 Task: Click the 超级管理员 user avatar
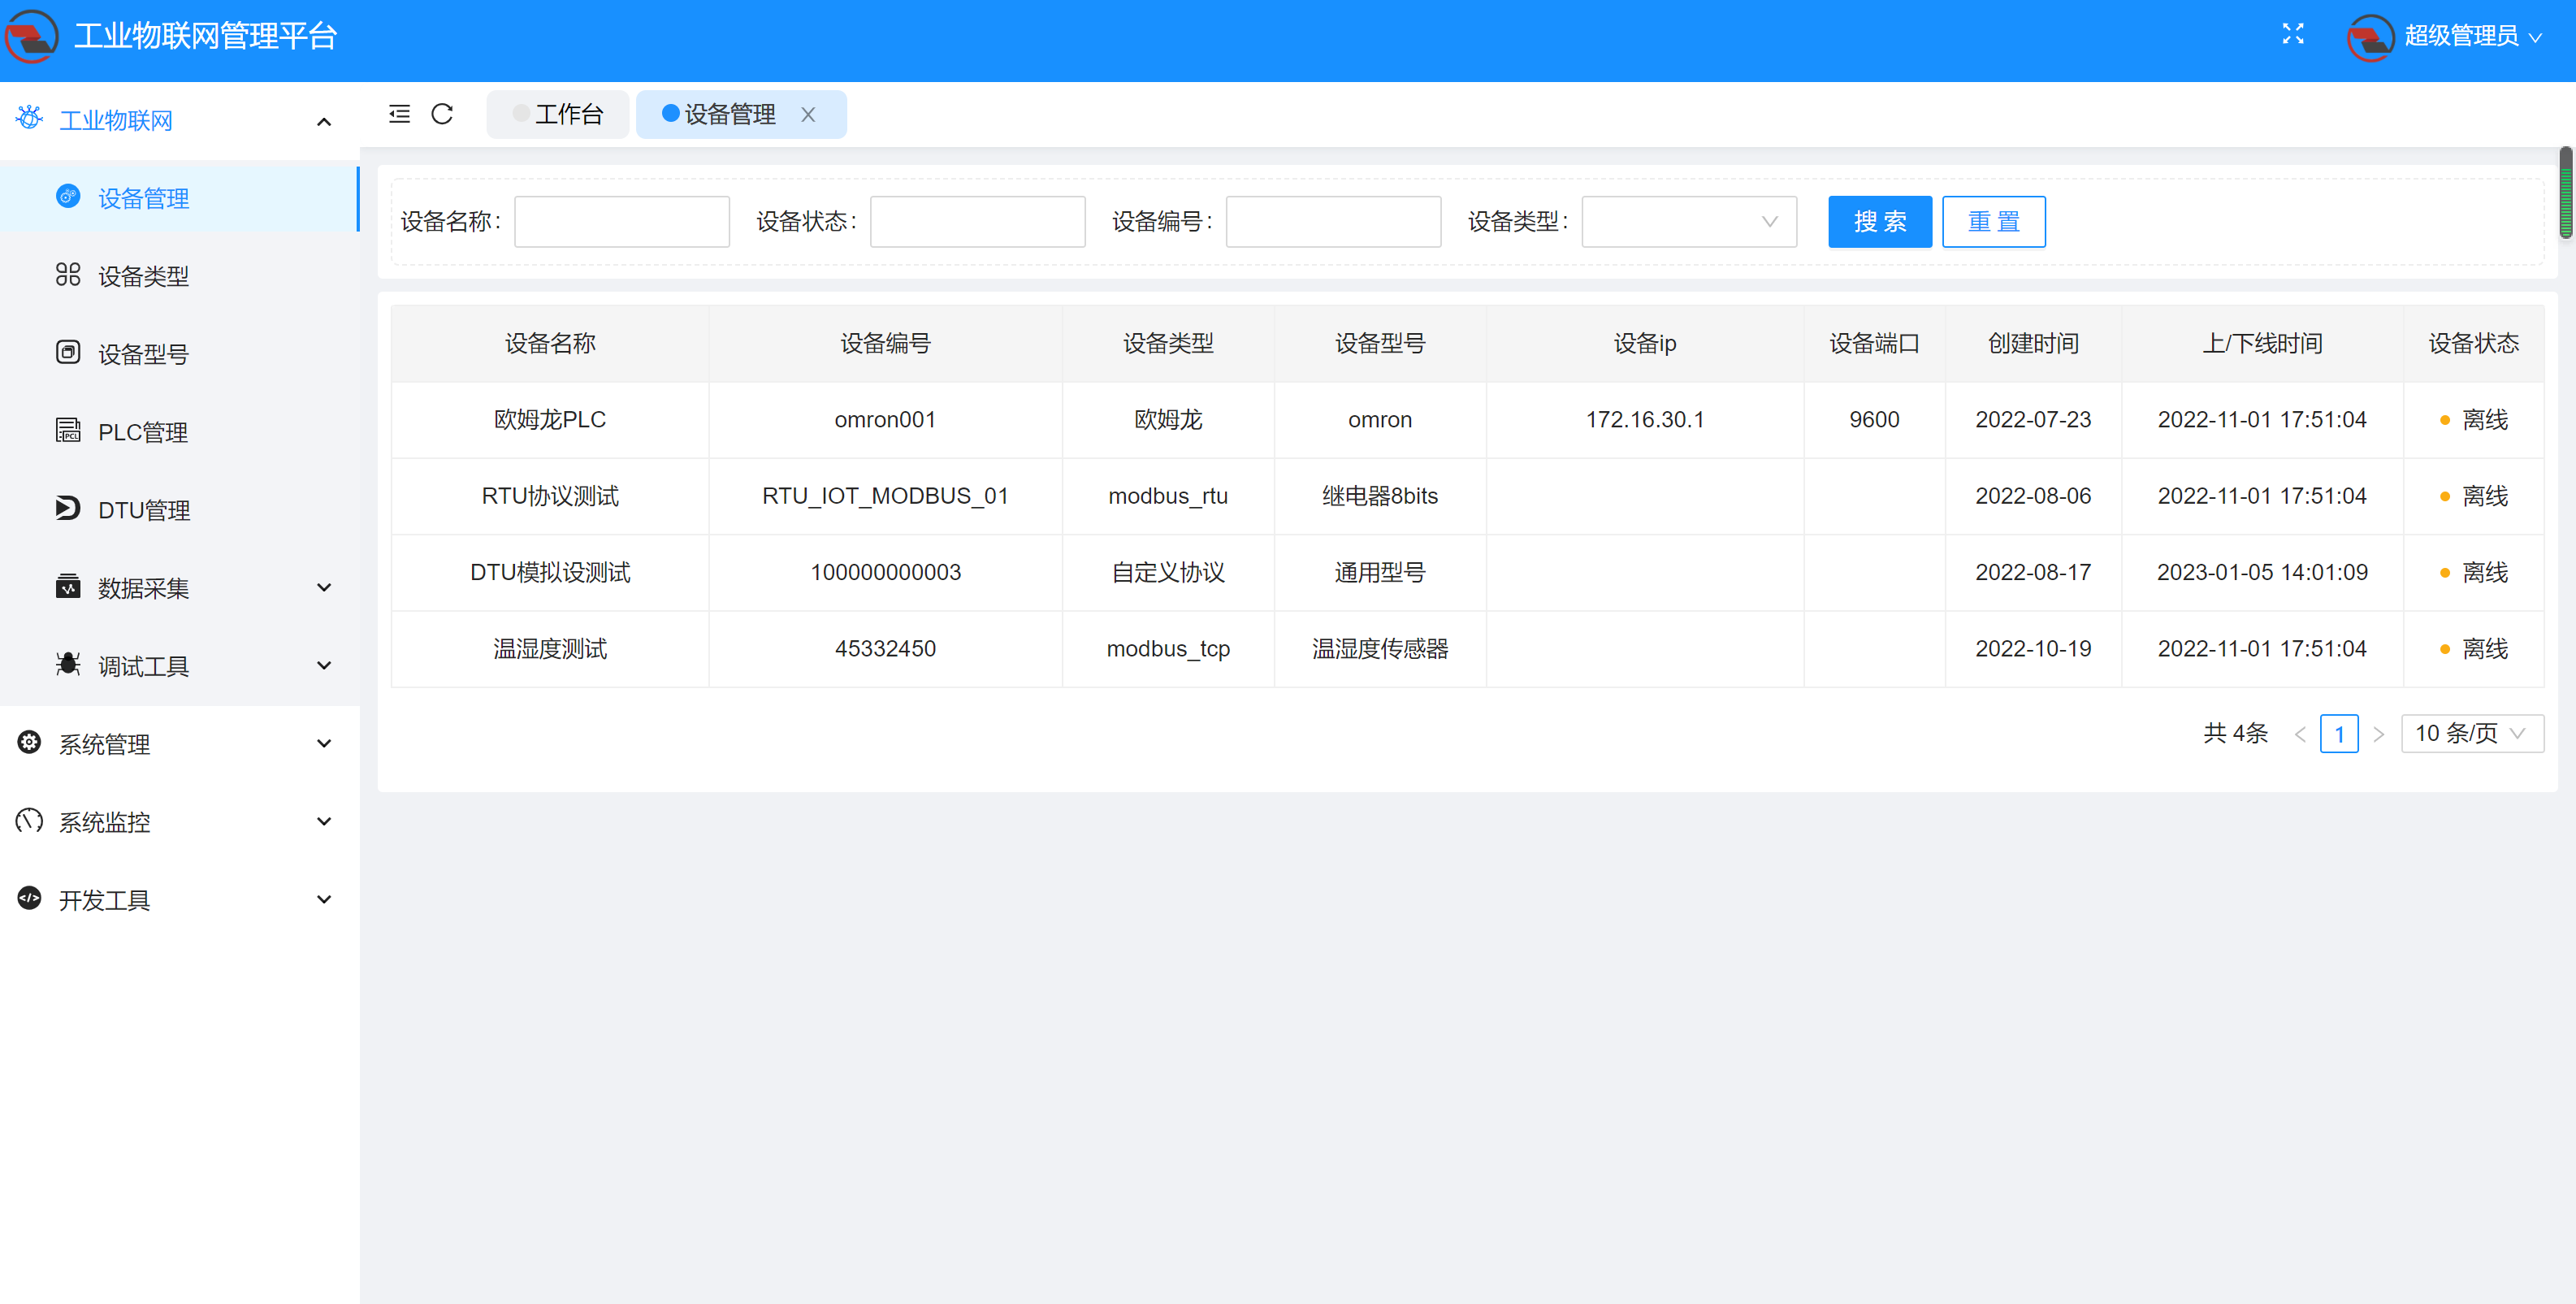[2370, 38]
